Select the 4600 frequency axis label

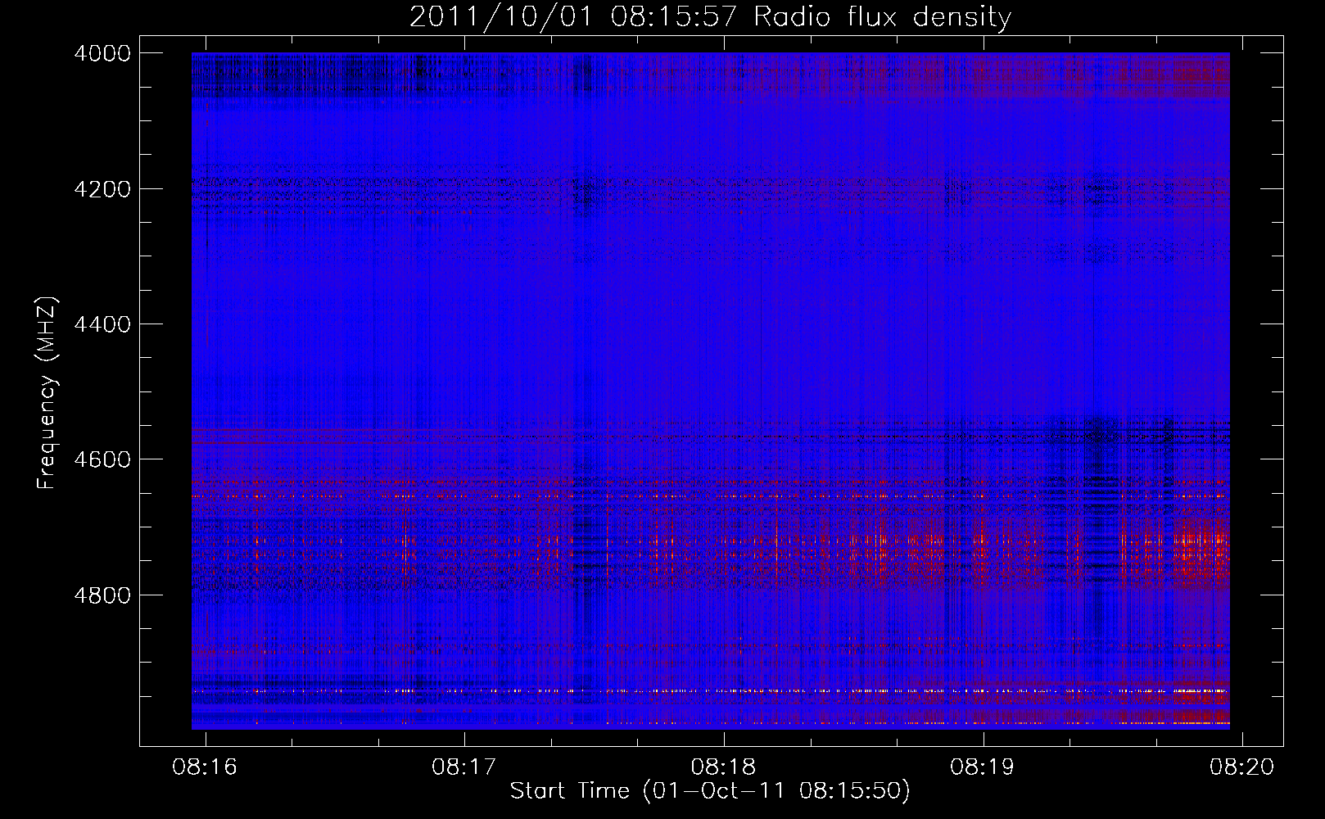102,459
